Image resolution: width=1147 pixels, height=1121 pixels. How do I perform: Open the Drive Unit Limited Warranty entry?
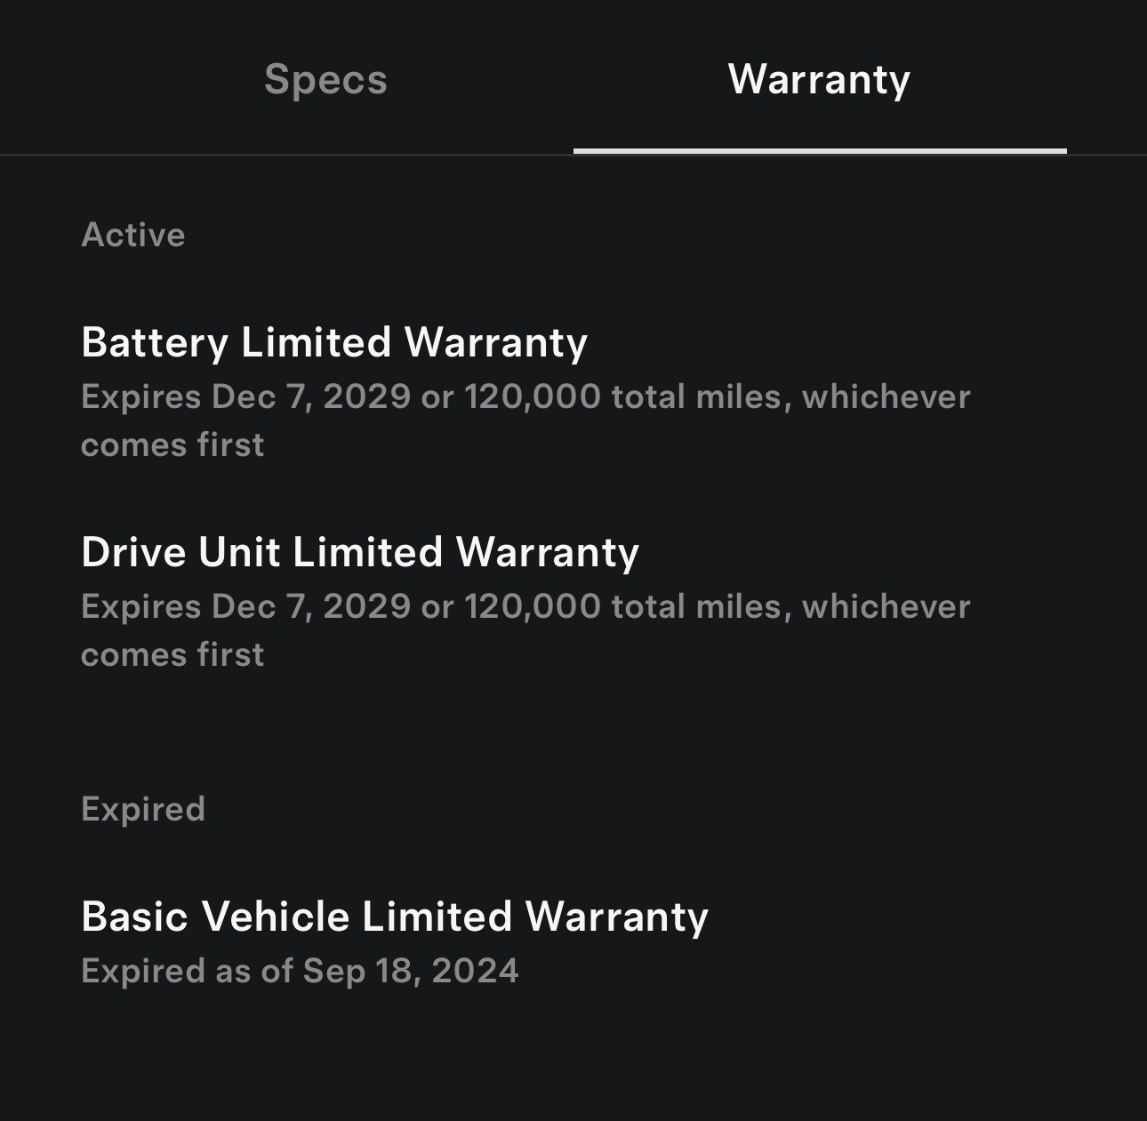pos(360,552)
